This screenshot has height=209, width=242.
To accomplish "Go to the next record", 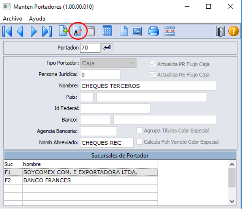I will tap(34, 31).
